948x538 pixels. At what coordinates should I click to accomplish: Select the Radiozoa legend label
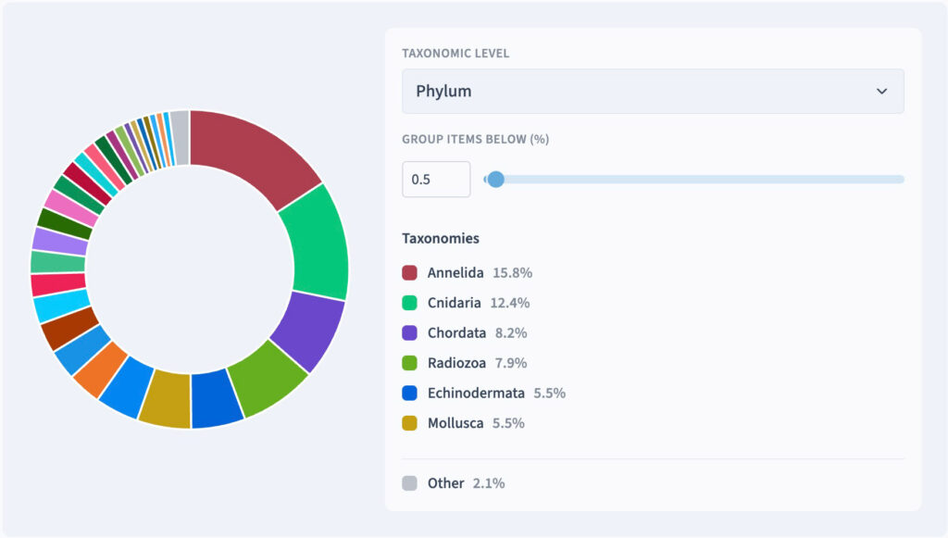[456, 363]
